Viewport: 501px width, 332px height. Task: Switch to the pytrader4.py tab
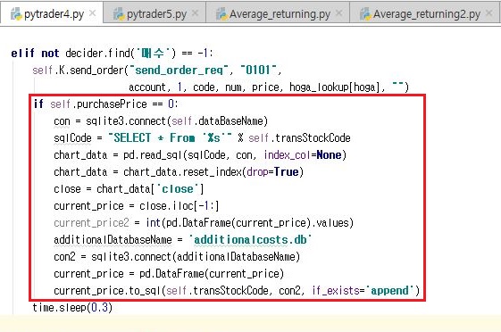pyautogui.click(x=52, y=13)
